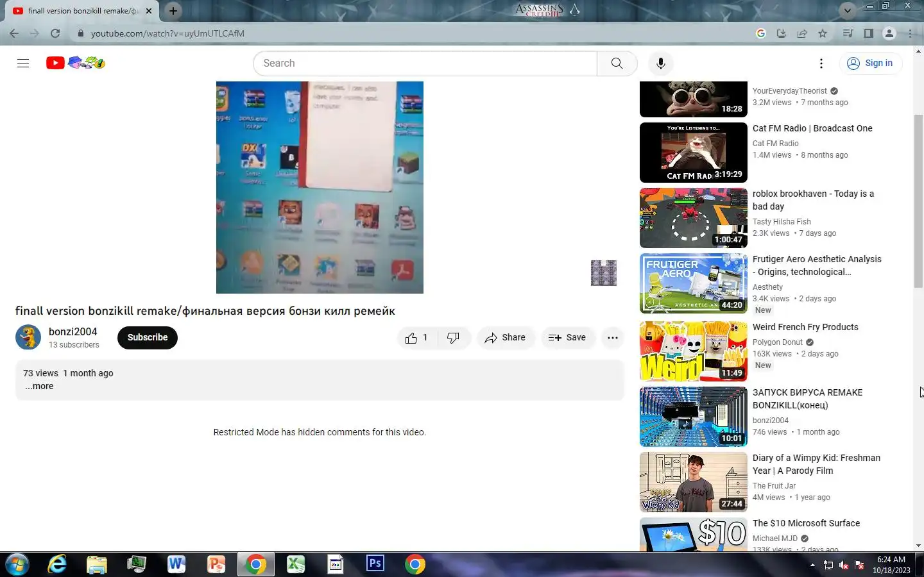The width and height of the screenshot is (924, 577).
Task: Click the video player frame
Action: [x=320, y=187]
